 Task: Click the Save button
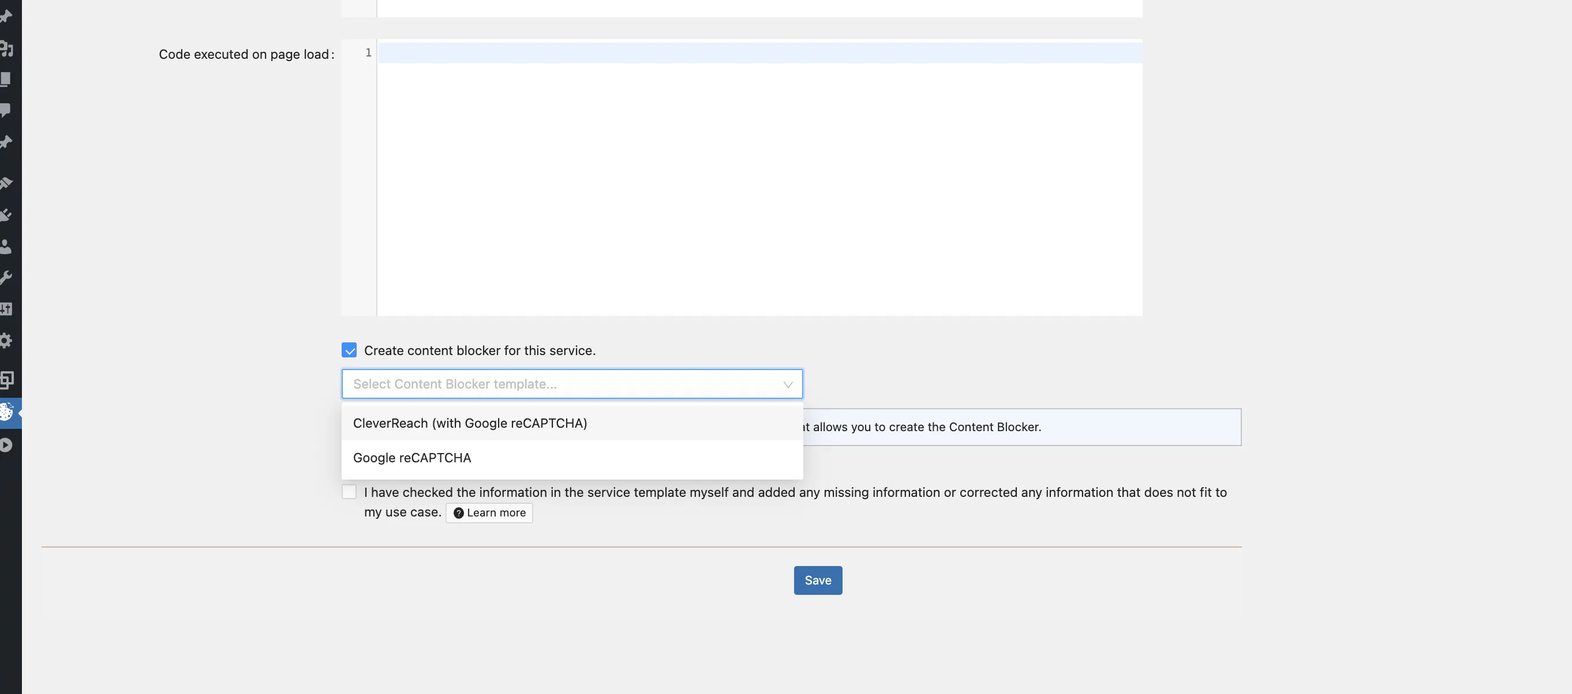817,580
